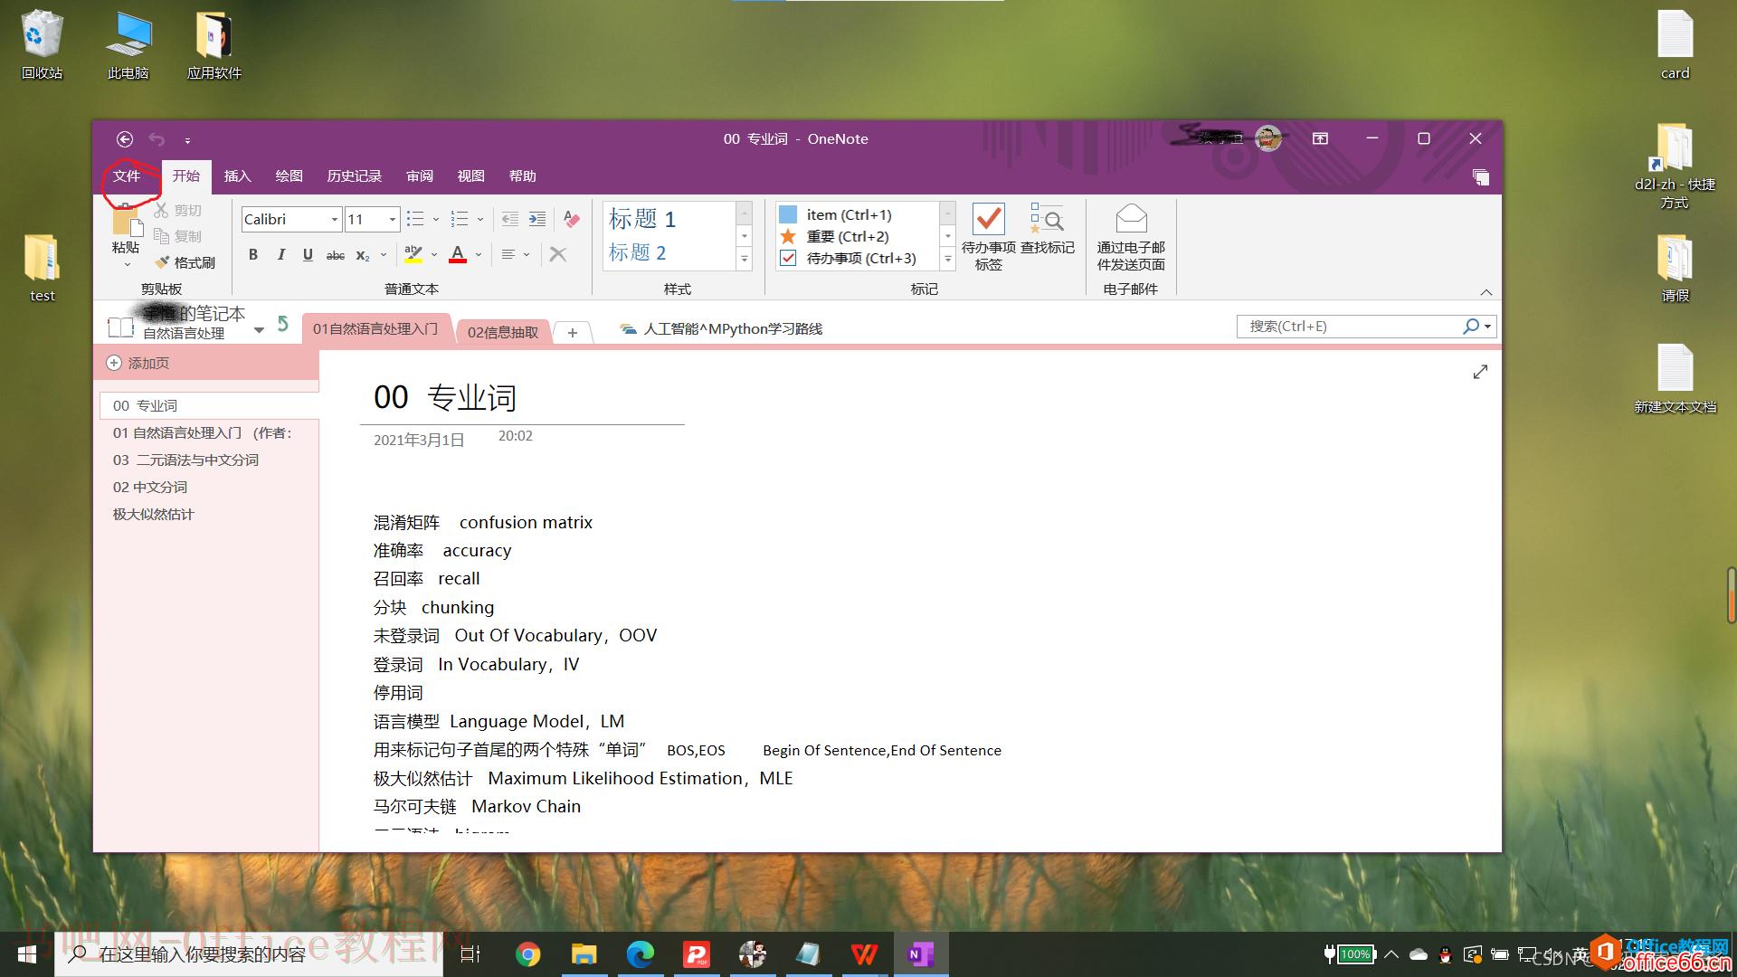Click the Cut (剪切) scissors button
The width and height of the screenshot is (1737, 977).
click(x=177, y=211)
